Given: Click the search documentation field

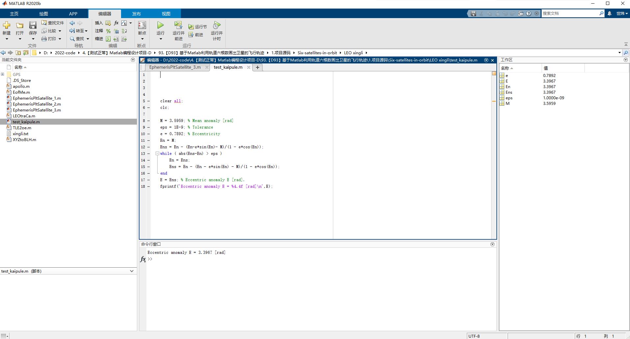Looking at the screenshot, I should click(570, 13).
